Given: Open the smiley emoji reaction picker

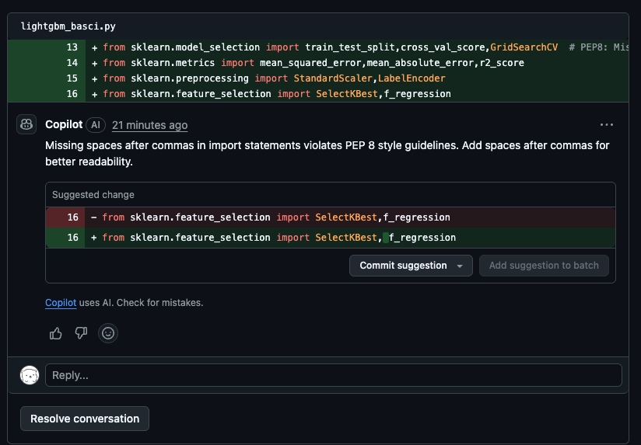Looking at the screenshot, I should pos(108,333).
